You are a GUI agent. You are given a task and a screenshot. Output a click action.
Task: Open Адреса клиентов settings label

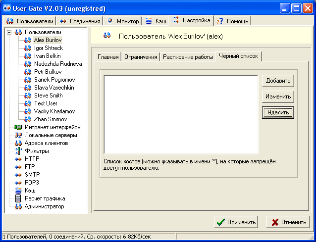coord(47,143)
